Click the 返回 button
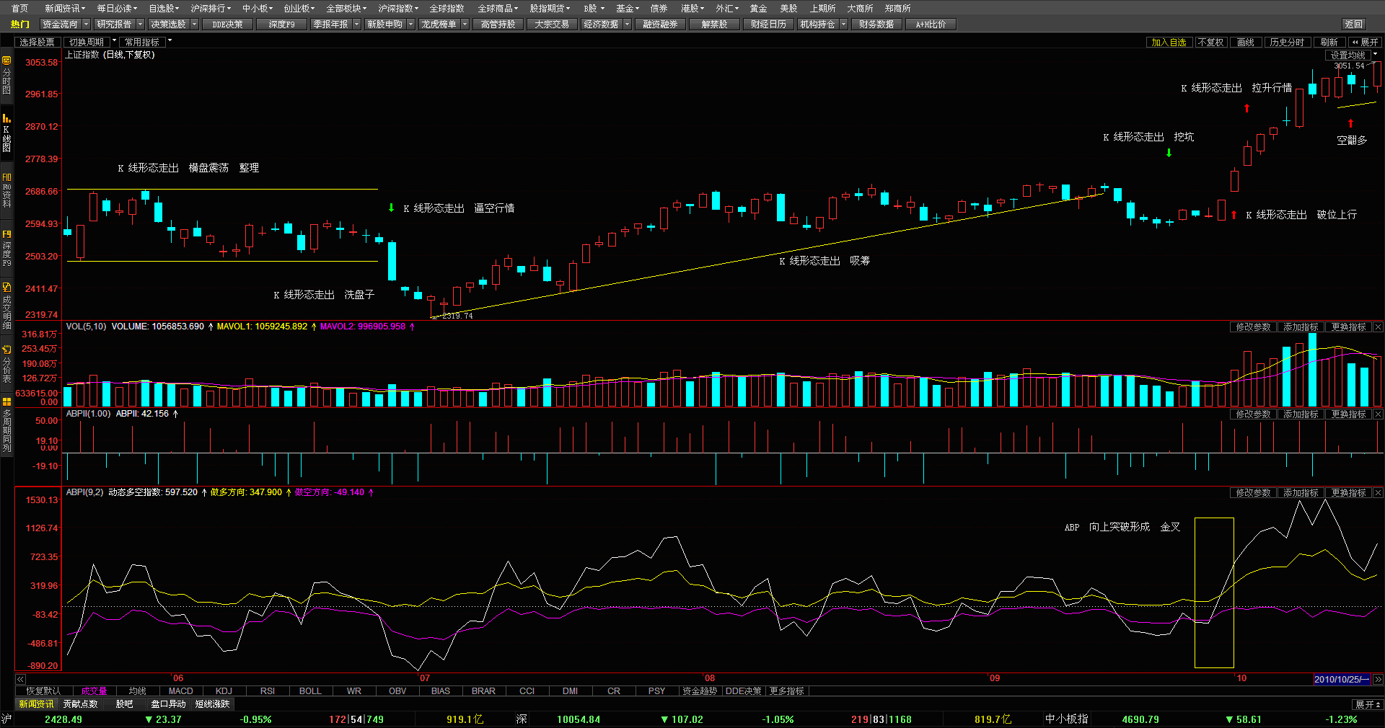Screen dimensions: 1385x728 [1354, 25]
